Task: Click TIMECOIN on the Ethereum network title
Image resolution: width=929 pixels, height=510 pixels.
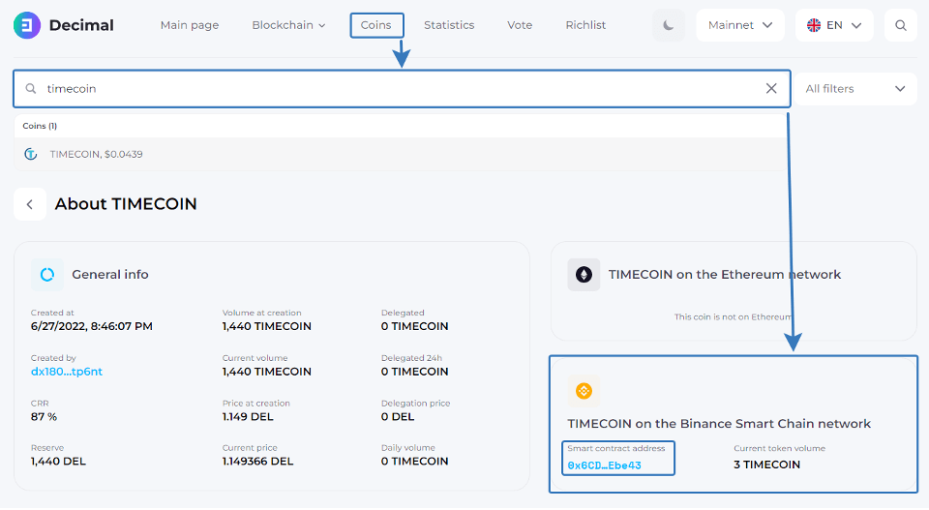Action: tap(725, 274)
